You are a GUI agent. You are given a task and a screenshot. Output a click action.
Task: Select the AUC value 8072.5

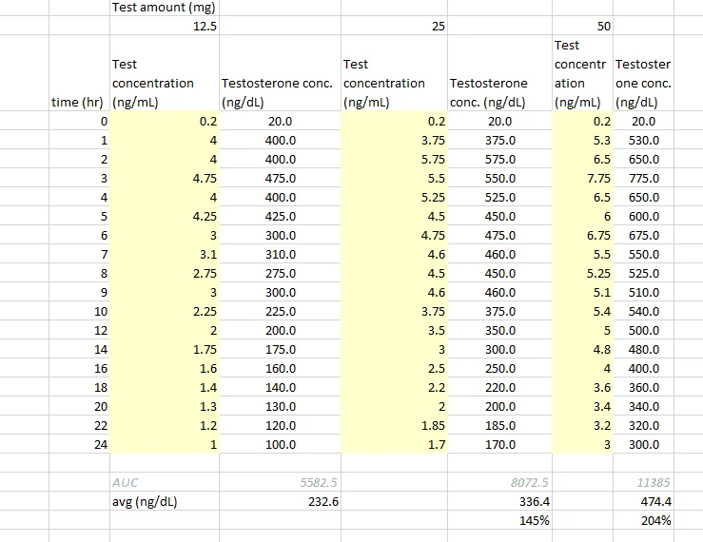(503, 483)
